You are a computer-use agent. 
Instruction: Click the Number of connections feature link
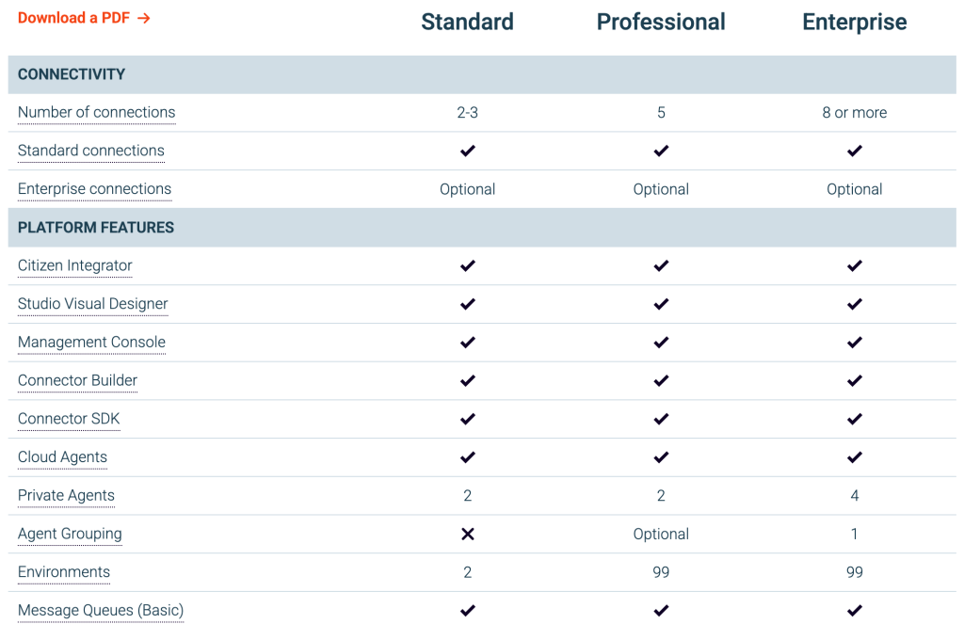coord(96,112)
